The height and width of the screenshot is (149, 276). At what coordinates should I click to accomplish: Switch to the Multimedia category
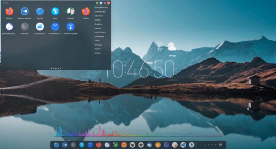[x=99, y=36]
